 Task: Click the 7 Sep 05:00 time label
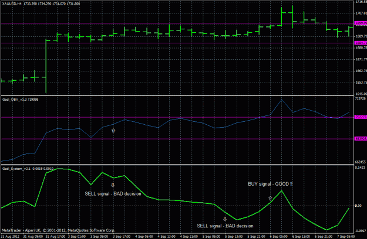point(346,237)
